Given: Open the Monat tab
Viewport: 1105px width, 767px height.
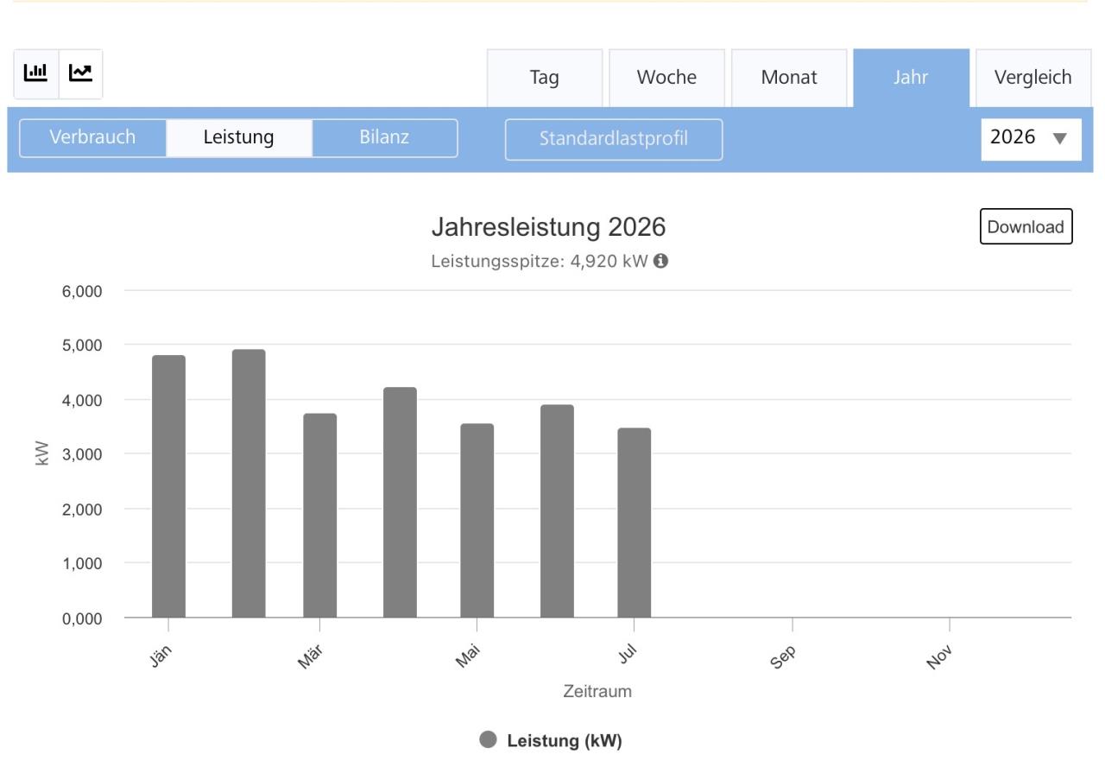Looking at the screenshot, I should pyautogui.click(x=789, y=78).
